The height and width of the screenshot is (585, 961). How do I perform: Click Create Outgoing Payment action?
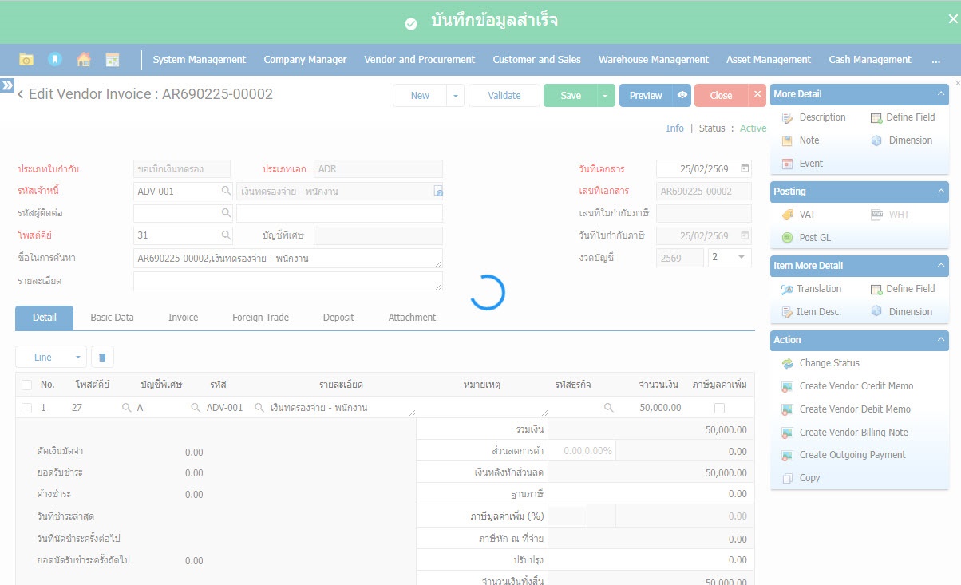point(852,455)
